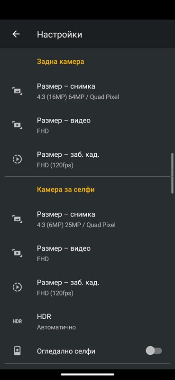Click rear camera photo size icon
The height and width of the screenshot is (380, 175).
click(17, 91)
